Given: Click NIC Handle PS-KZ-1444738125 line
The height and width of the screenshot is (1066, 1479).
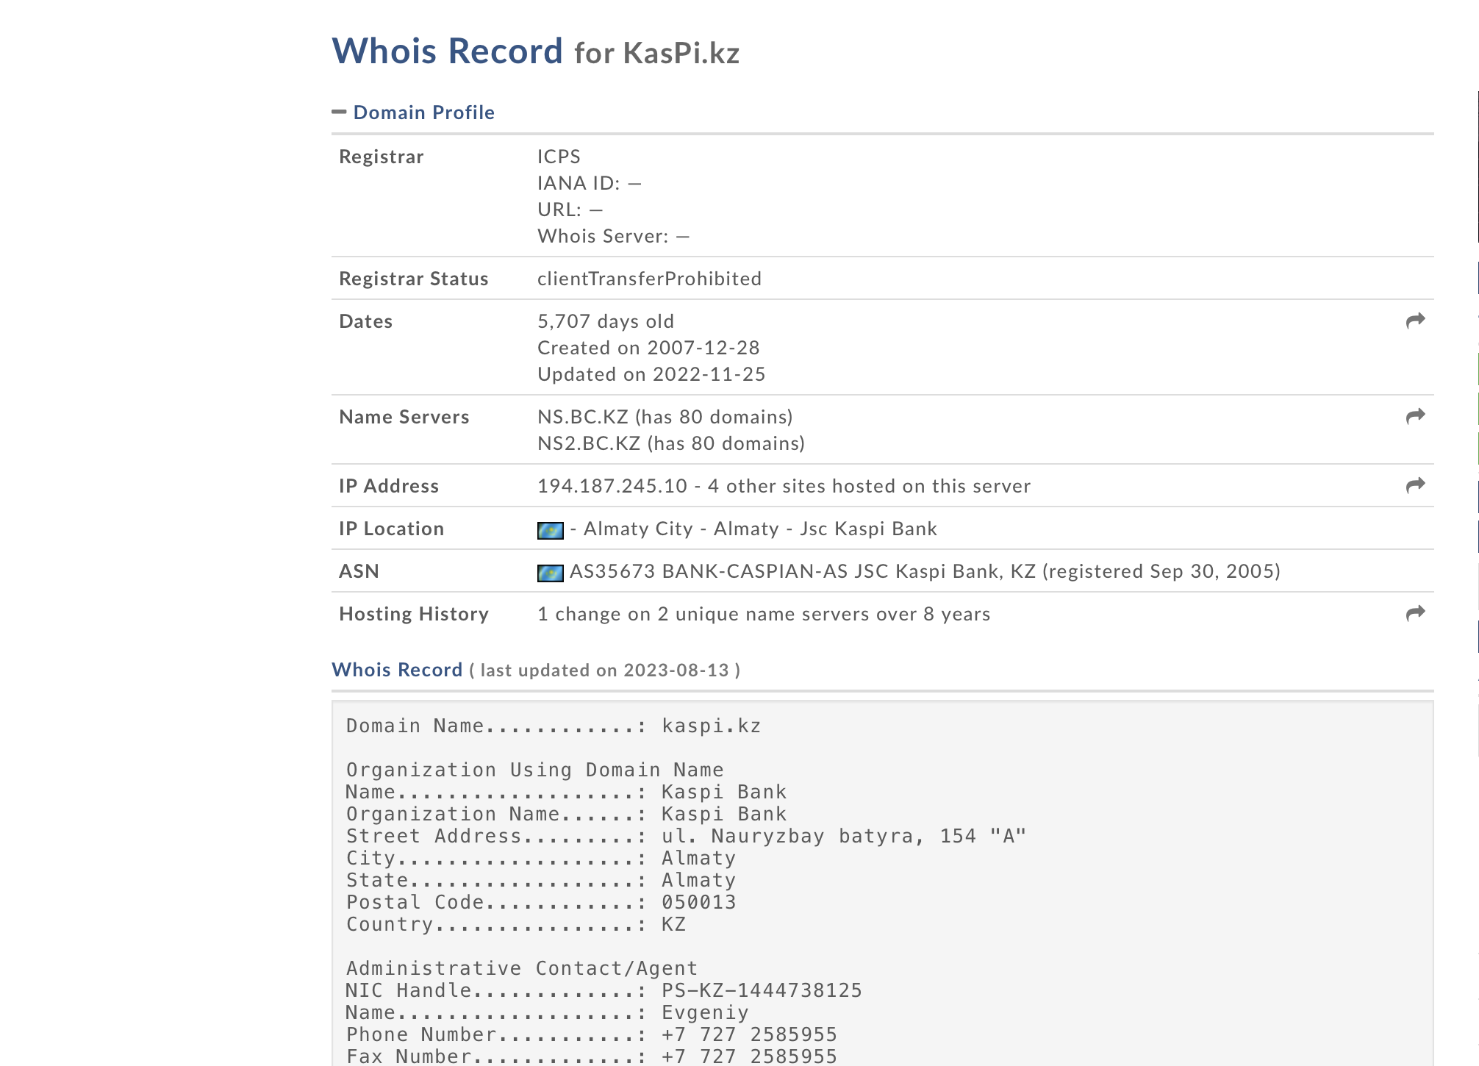Looking at the screenshot, I should click(604, 991).
